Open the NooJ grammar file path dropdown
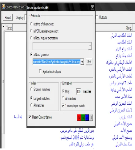 (x=82, y=62)
